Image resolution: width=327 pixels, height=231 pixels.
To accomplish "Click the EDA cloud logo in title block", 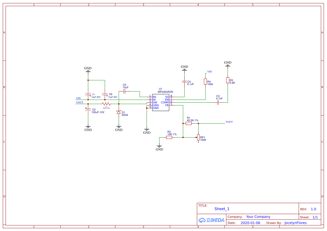I will pos(211,220).
